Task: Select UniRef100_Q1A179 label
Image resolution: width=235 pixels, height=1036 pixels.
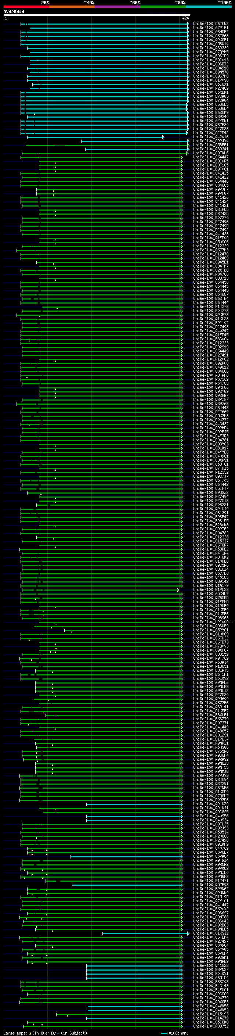Action: pyautogui.click(x=211, y=585)
